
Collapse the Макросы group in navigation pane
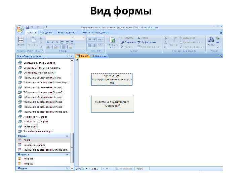click(x=67, y=155)
